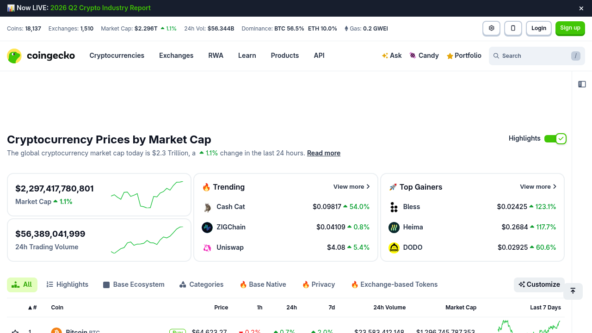Screen dimensions: 592x333
Task: Select the Highlights tab
Action: (x=68, y=285)
